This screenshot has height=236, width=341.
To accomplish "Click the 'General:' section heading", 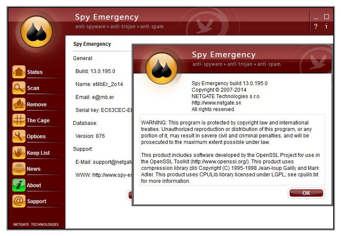I will [83, 58].
